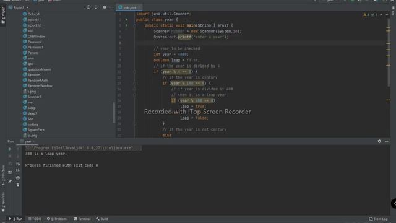
Task: Click the yellow warning stripe marker near line 16
Action: point(388,100)
